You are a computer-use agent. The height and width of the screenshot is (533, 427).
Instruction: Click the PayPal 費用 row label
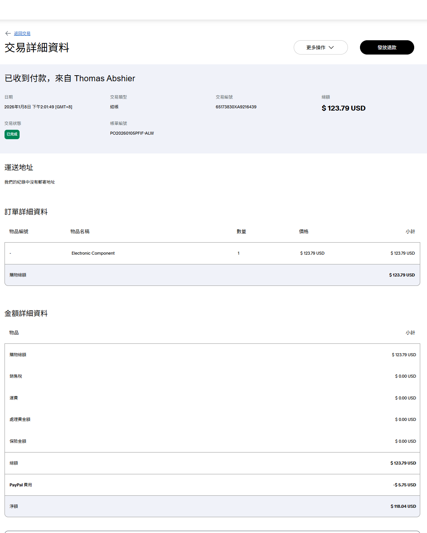click(x=21, y=485)
